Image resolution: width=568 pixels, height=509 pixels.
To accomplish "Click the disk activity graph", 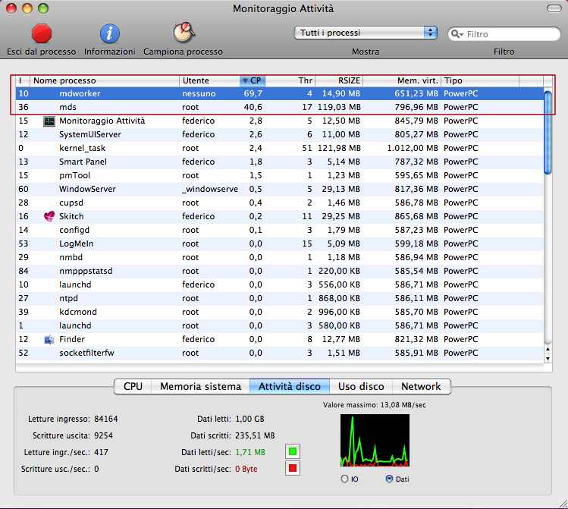I will [x=375, y=441].
